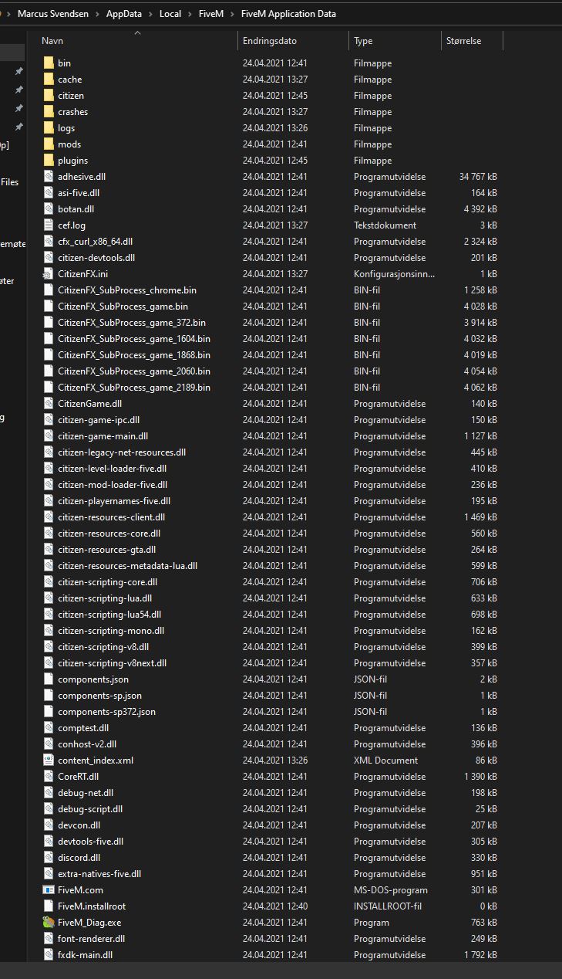
Task: Expand the chevron after AppData in the path
Action: [150, 14]
